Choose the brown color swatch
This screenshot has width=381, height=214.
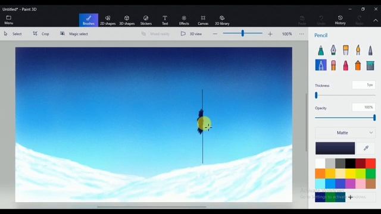[x=370, y=184]
